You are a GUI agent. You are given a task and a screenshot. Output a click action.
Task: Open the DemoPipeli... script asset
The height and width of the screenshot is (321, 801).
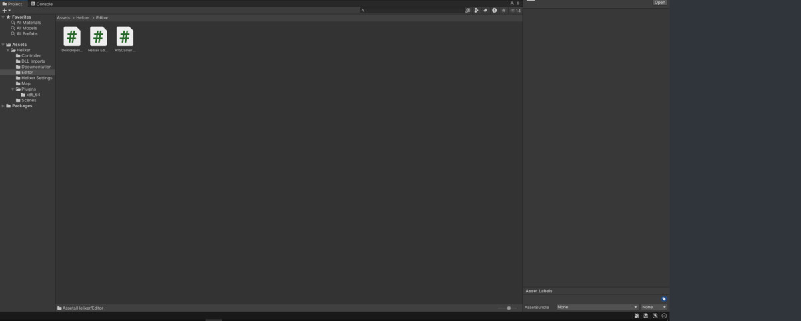(x=72, y=39)
